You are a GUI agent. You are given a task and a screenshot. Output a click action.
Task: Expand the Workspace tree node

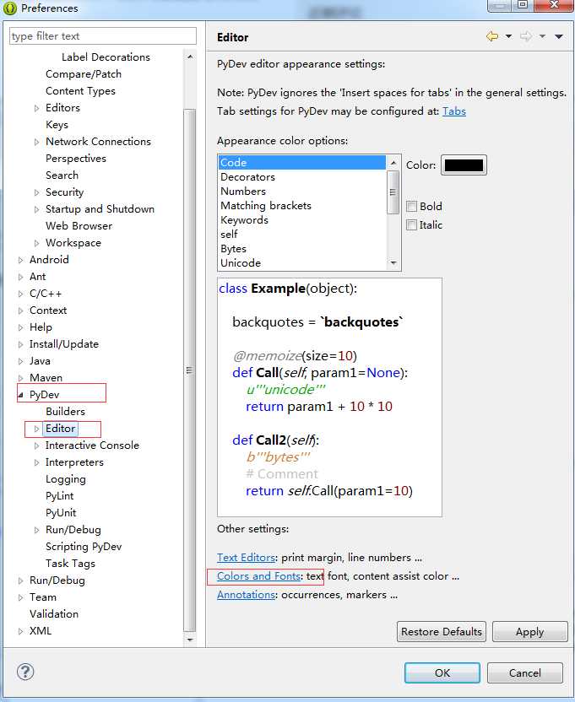[x=37, y=243]
